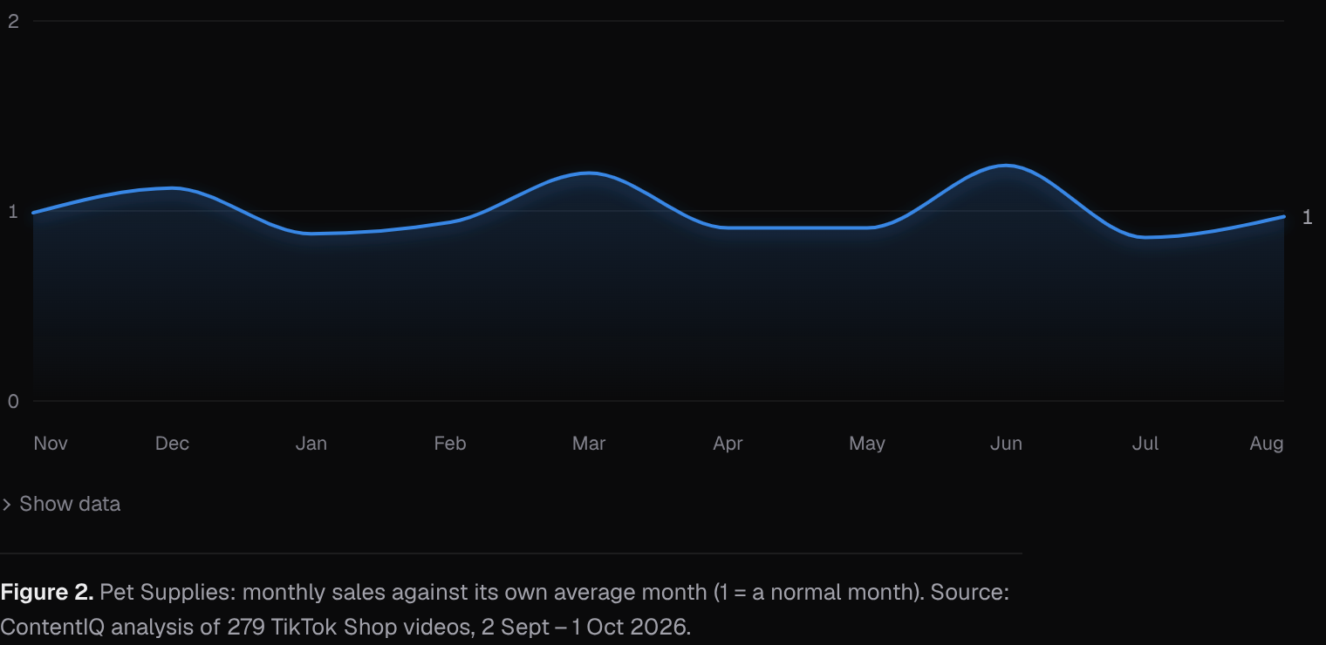
Task: Click the sales line's peak above Jun
Action: pos(1006,166)
